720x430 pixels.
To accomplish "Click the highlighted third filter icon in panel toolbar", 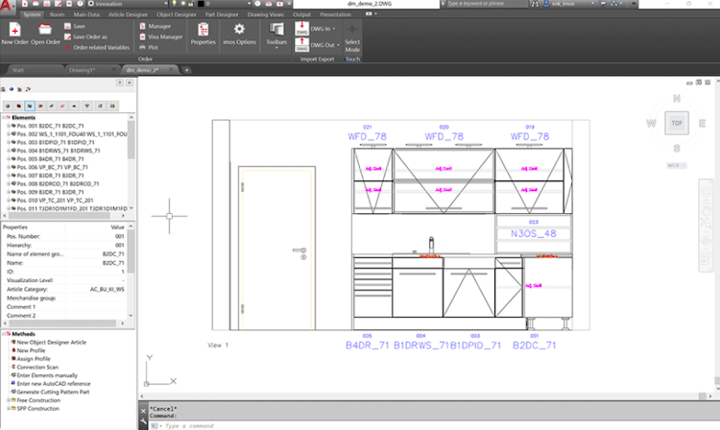I will click(x=30, y=106).
